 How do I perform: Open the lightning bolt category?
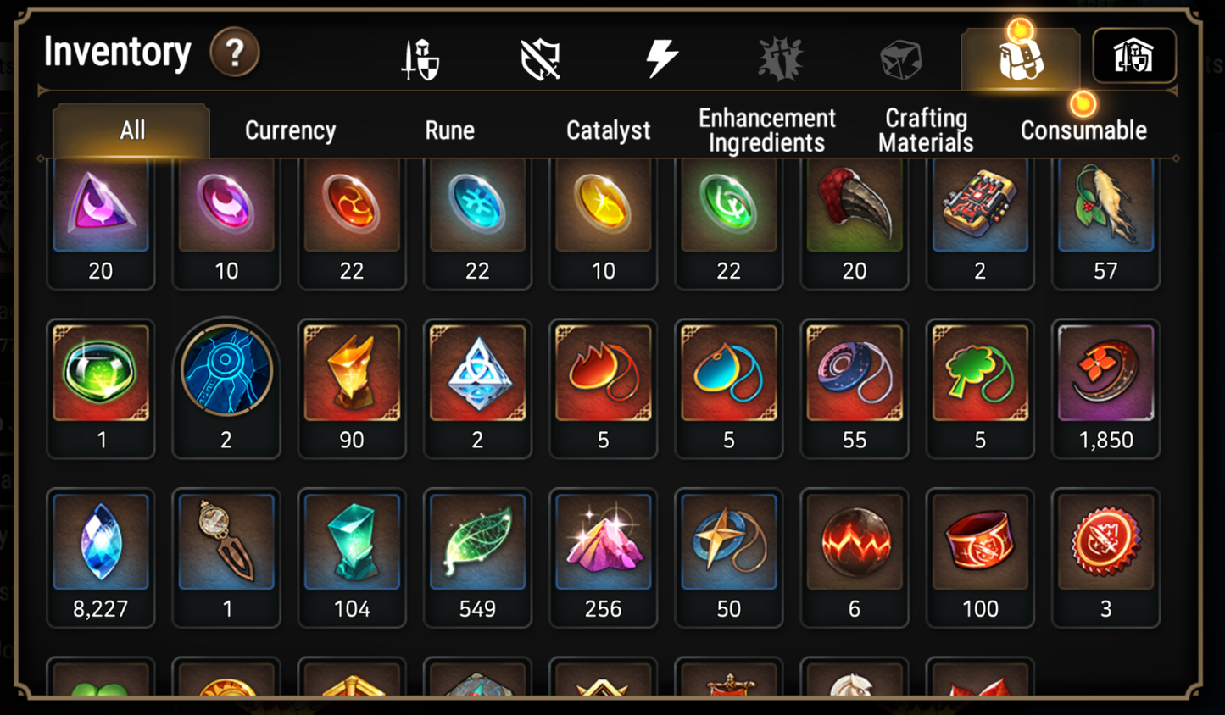tap(661, 59)
